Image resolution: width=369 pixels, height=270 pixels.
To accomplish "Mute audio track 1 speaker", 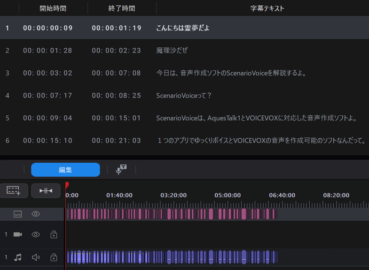I will tap(36, 257).
